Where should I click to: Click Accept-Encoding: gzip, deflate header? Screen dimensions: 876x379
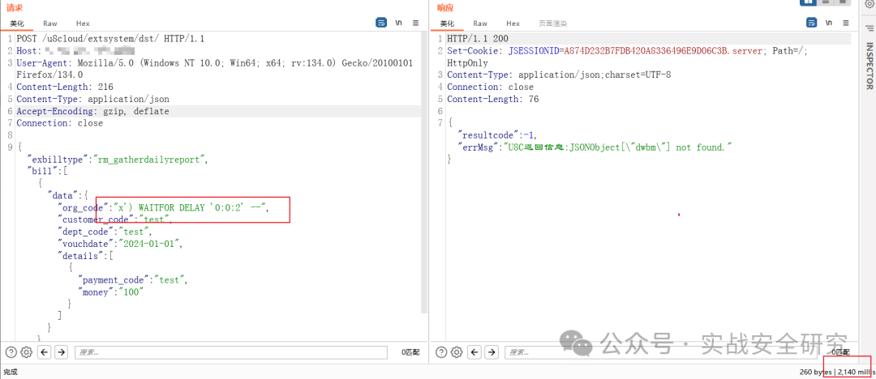tap(92, 112)
